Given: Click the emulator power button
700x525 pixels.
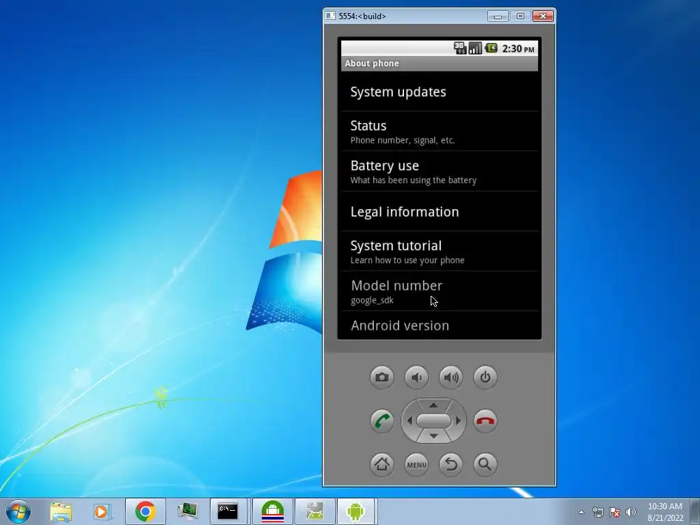Looking at the screenshot, I should click(x=485, y=377).
